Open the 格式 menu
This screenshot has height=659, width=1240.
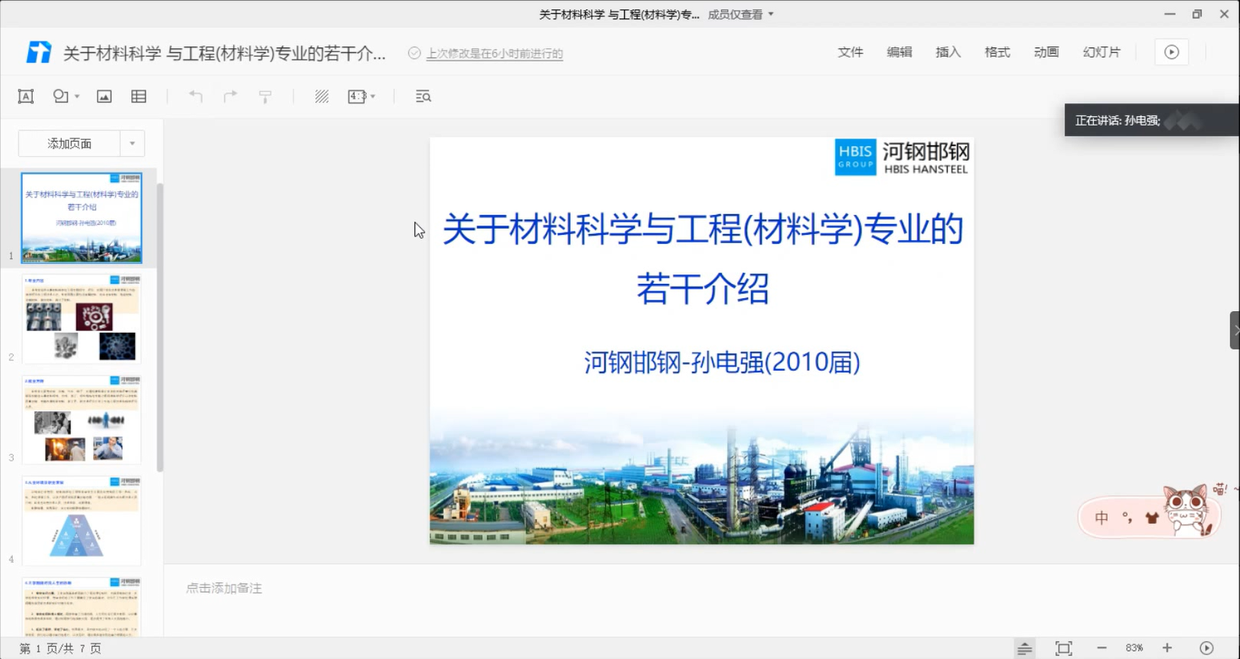coord(997,52)
